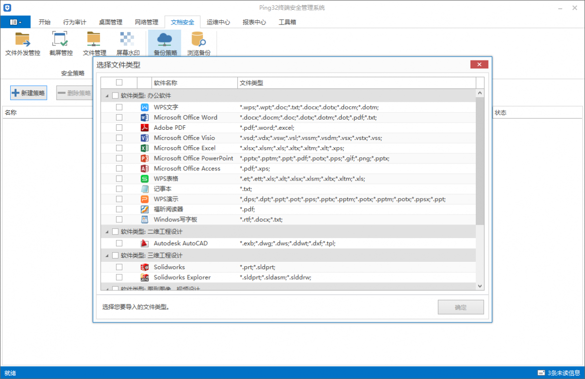Tick the select-all checkbox in header
The image size is (585, 379).
click(x=119, y=83)
